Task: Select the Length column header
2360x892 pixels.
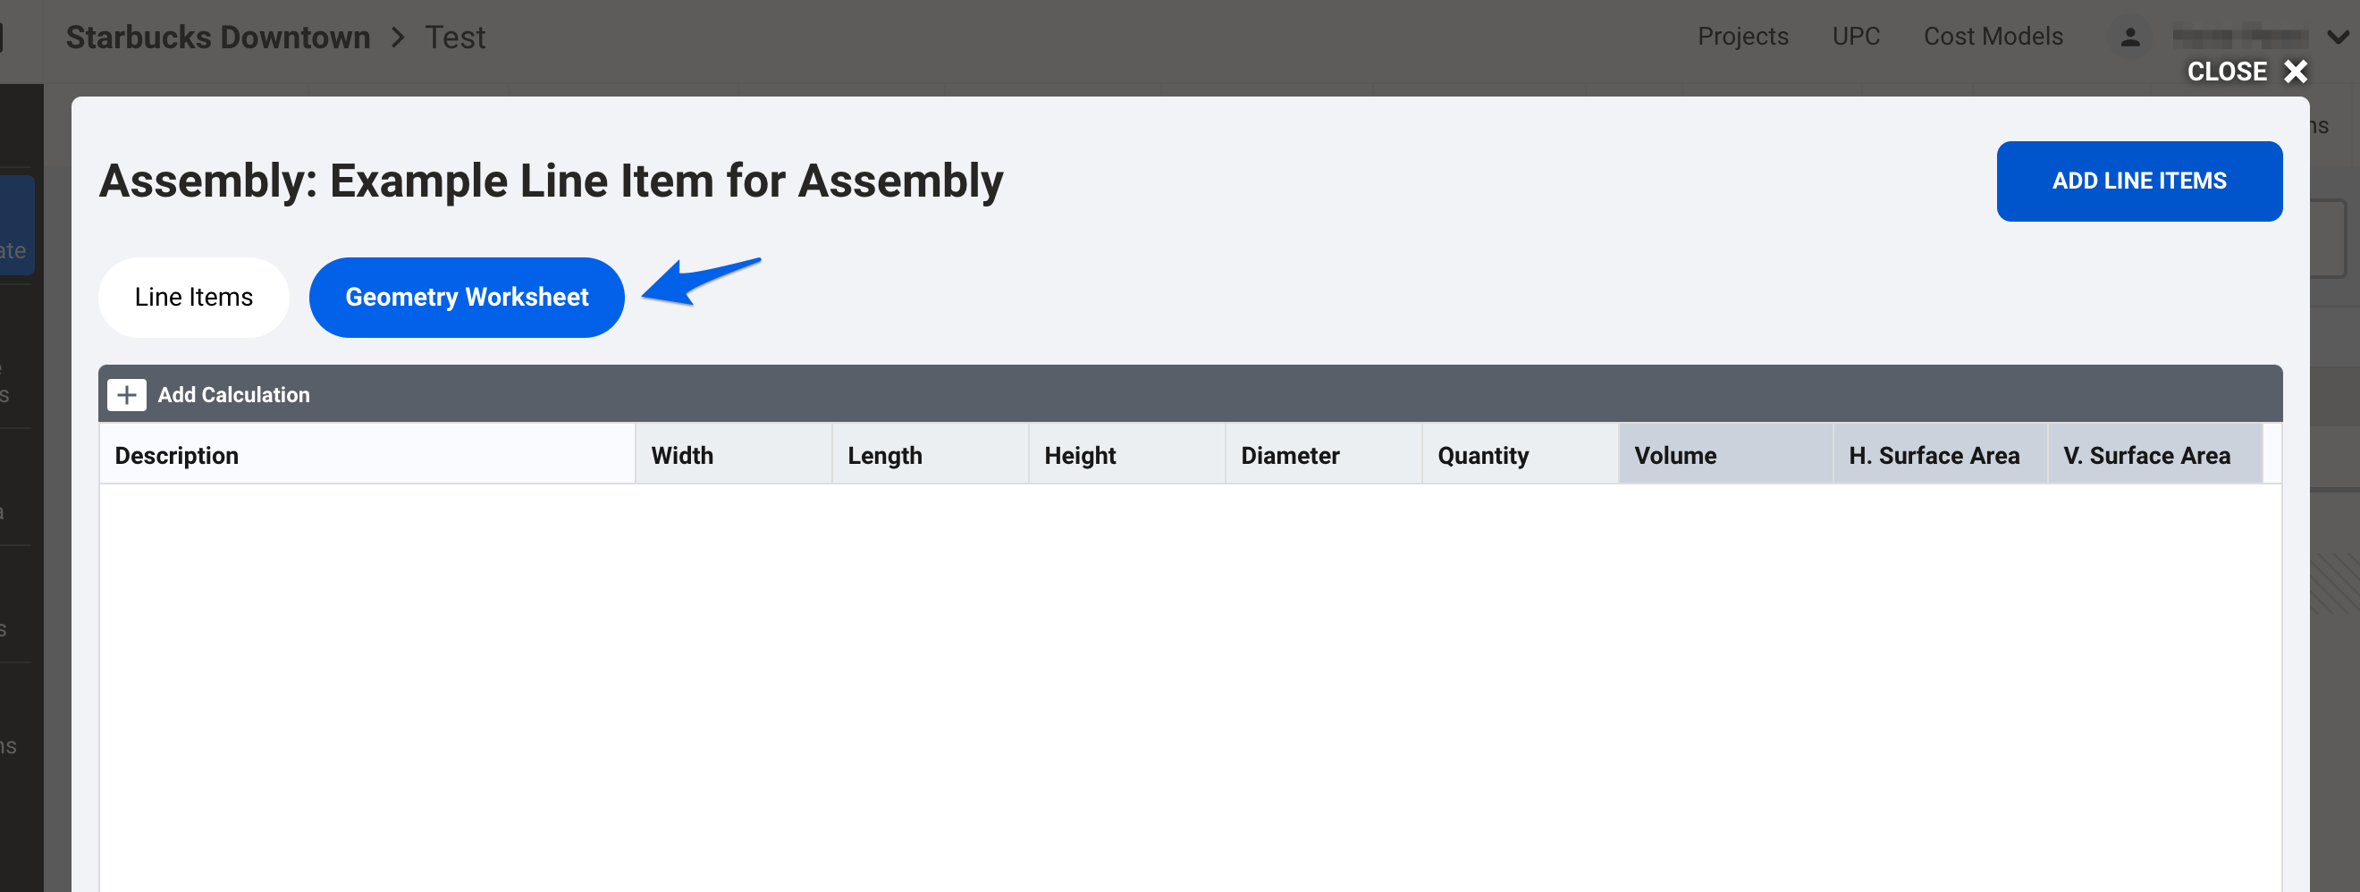Action: (885, 455)
